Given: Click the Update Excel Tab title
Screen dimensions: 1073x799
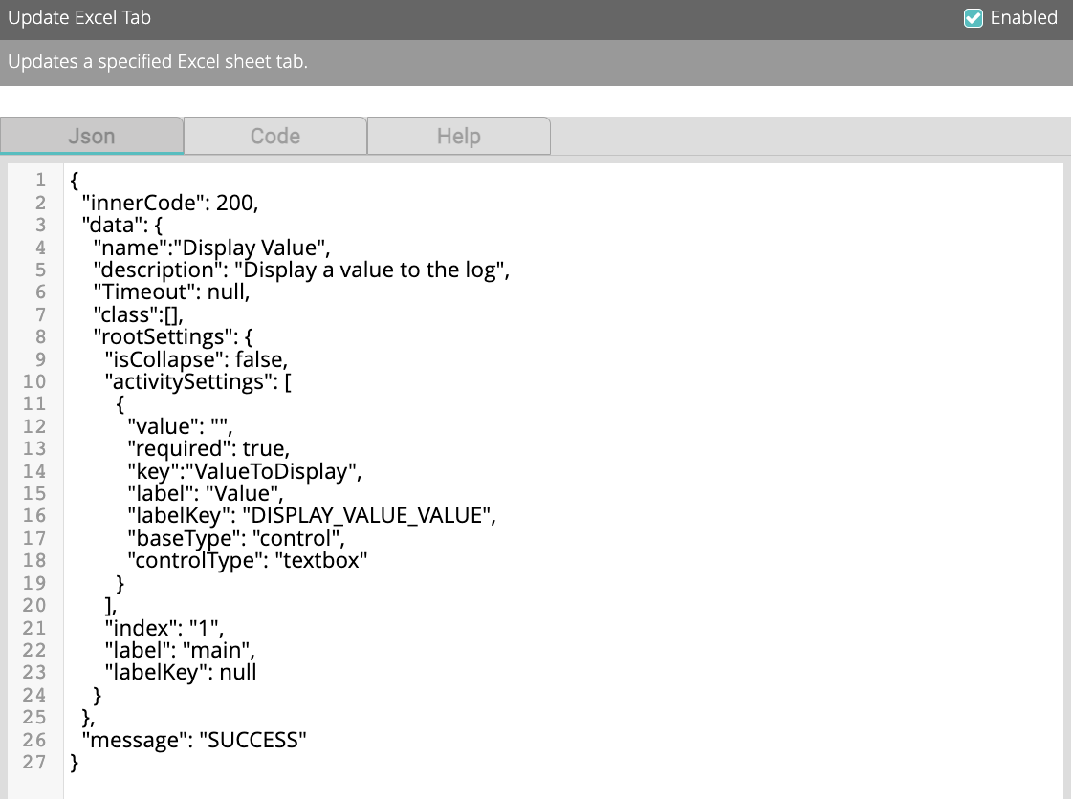Looking at the screenshot, I should click(x=79, y=18).
